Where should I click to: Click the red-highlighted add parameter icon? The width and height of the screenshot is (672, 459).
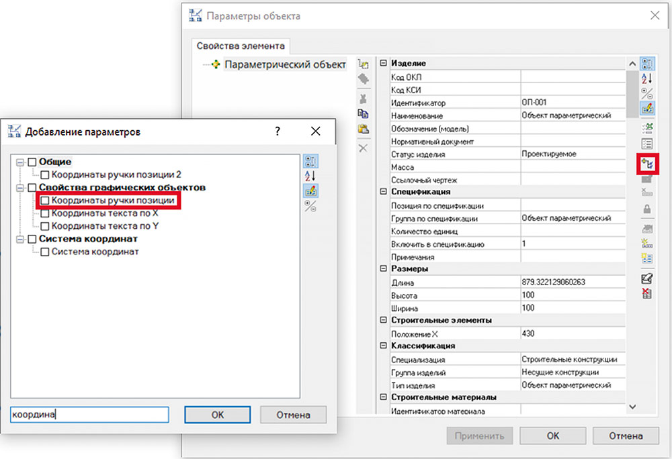tap(648, 162)
